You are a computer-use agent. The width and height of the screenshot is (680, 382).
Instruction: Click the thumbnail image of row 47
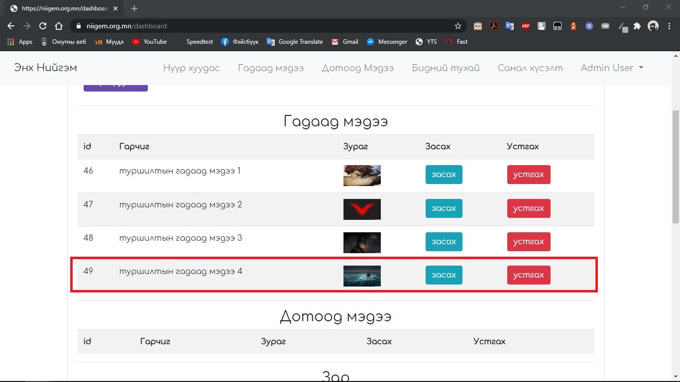click(362, 209)
